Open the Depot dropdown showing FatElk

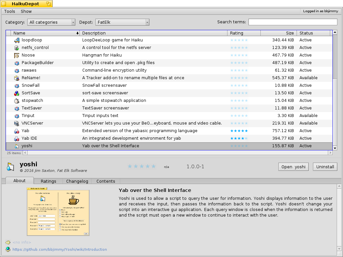tap(122, 22)
